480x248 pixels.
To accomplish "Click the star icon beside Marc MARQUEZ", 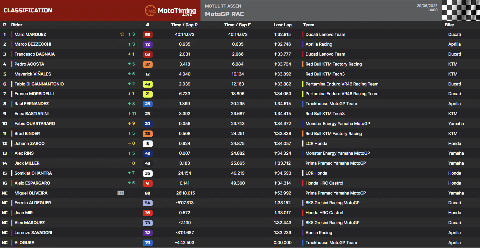I will click(122, 34).
